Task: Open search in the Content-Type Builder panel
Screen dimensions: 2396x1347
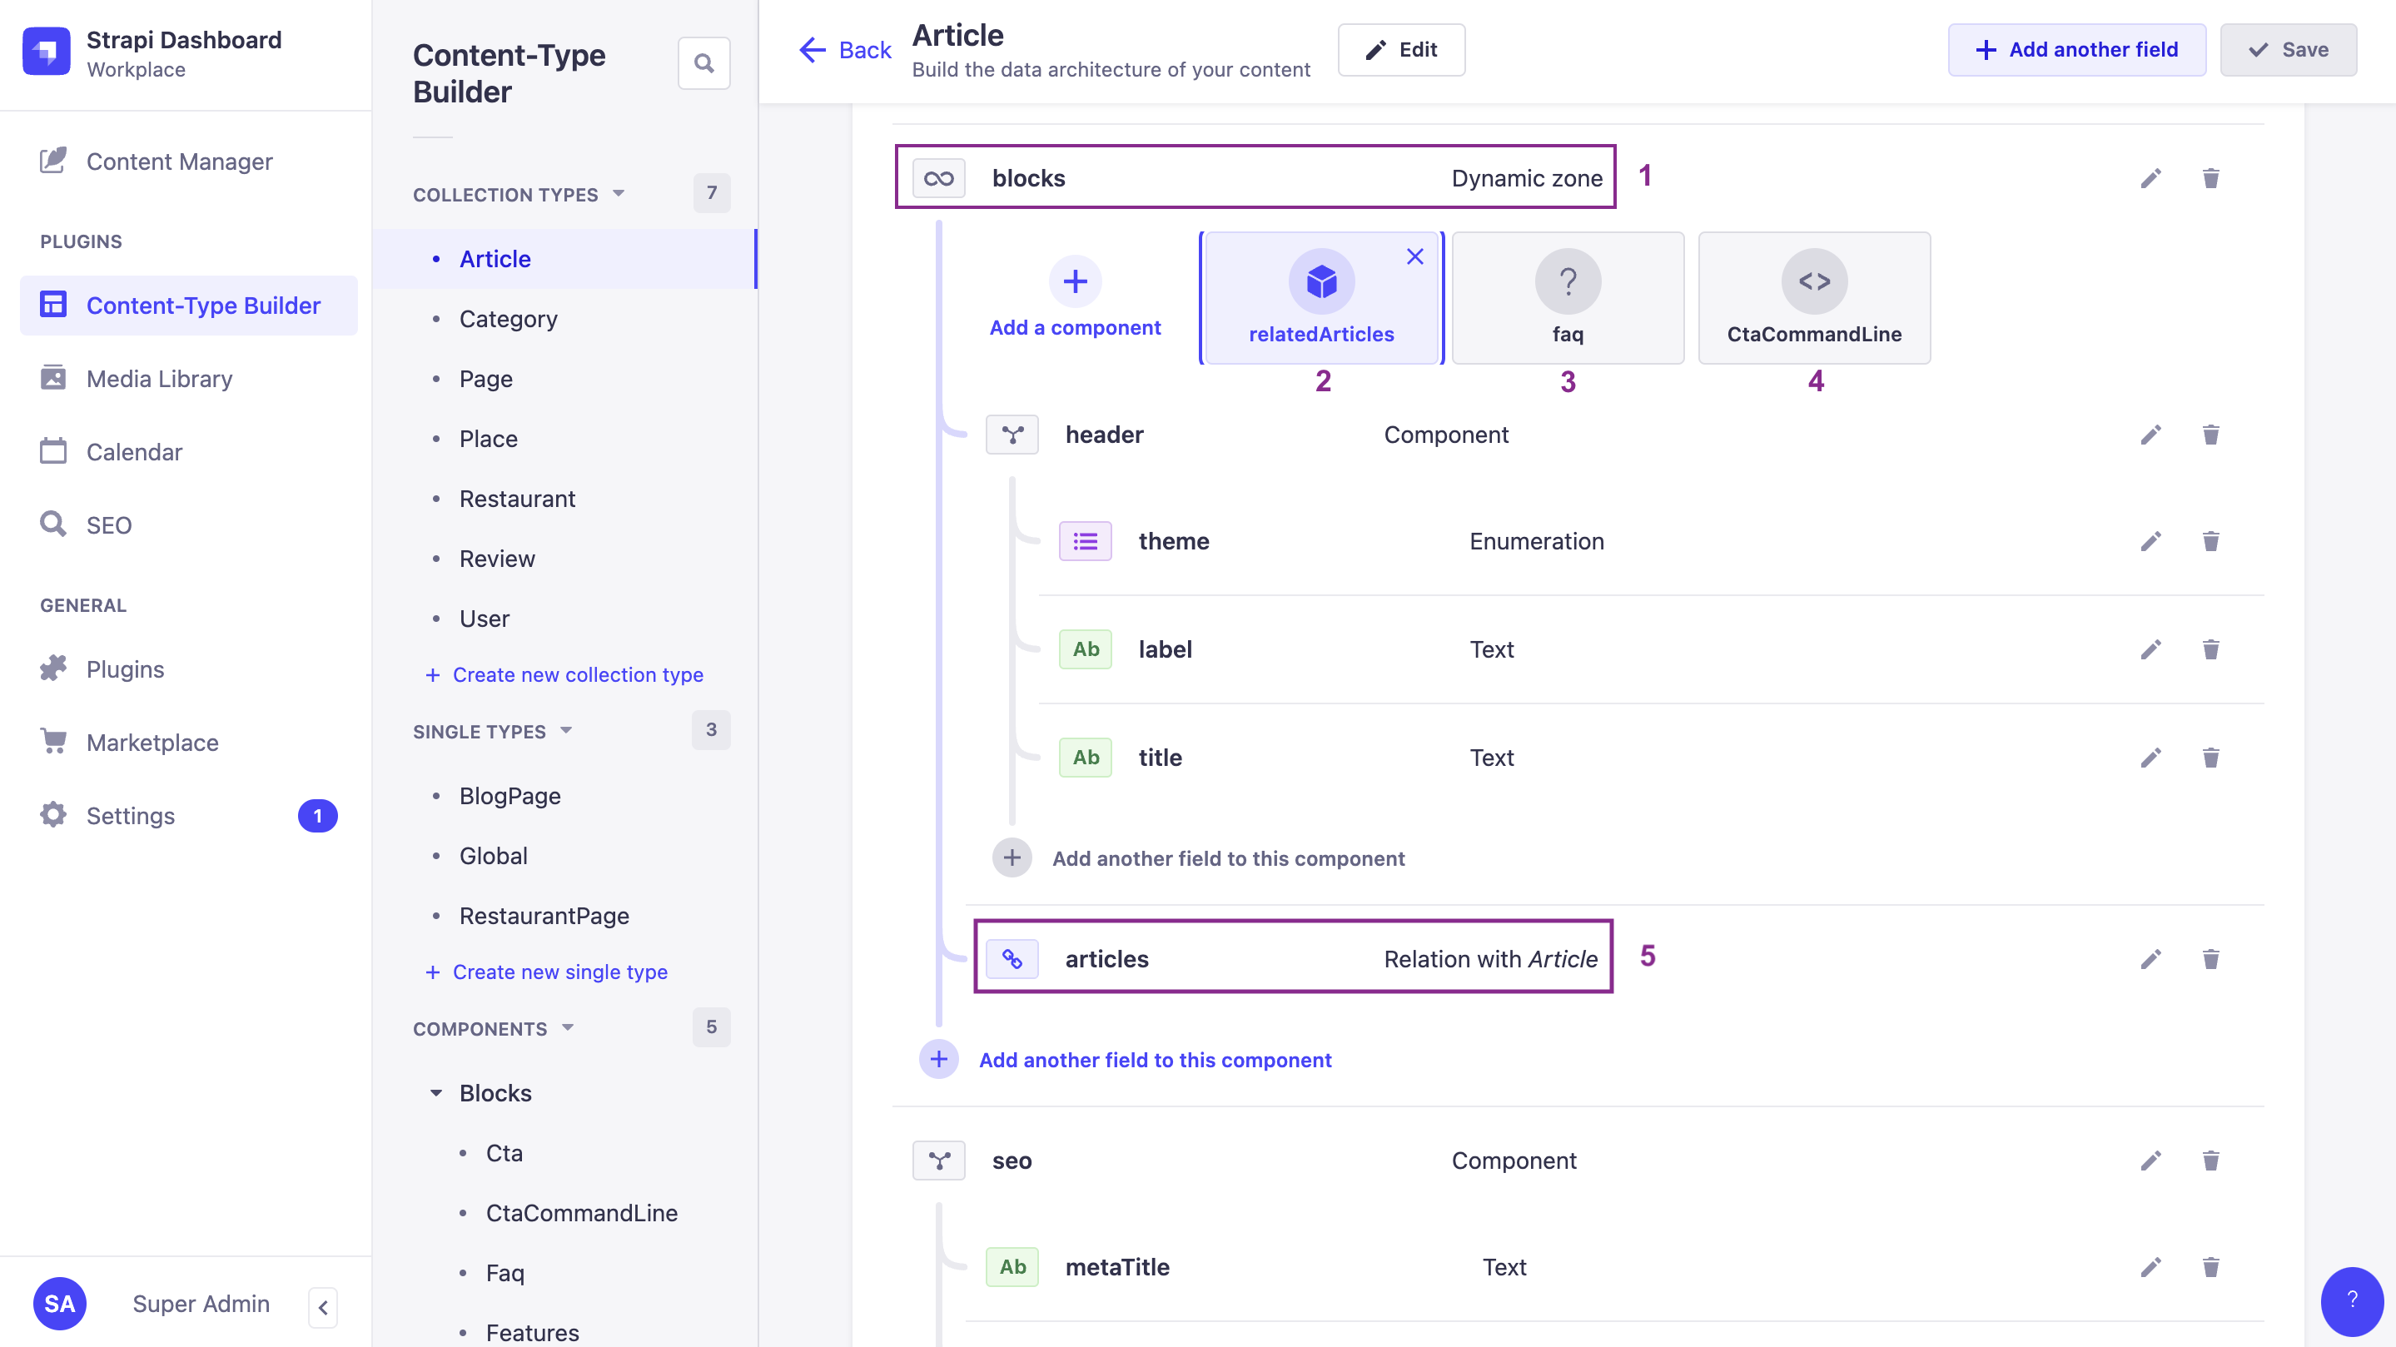Action: tap(703, 62)
